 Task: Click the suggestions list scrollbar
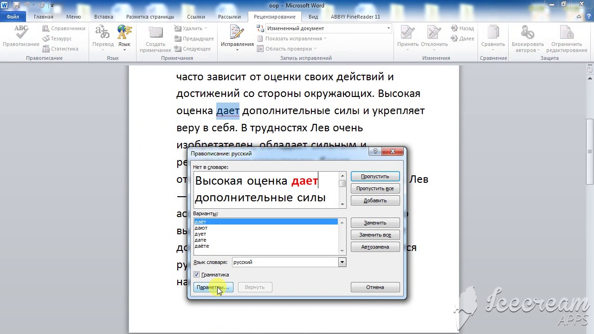(x=342, y=237)
